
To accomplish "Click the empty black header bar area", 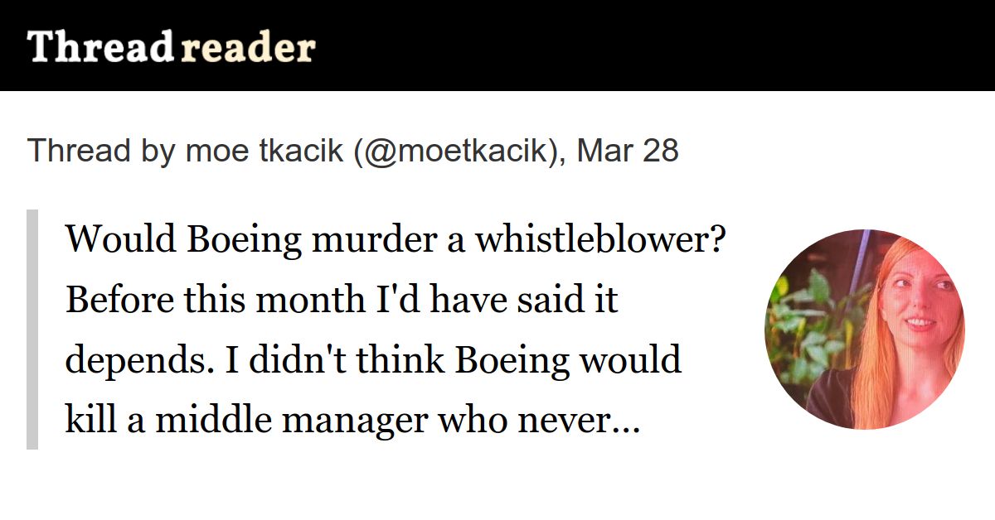I will click(655, 46).
